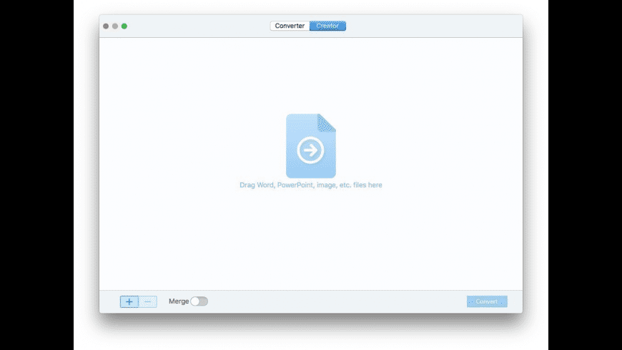Click the Convert button

pyautogui.click(x=487, y=301)
